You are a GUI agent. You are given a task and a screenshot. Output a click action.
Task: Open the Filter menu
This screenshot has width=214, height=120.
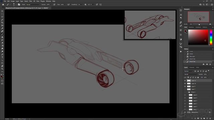[x=30, y=1]
